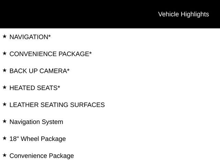Click the word Vehicle in the header
220x165 pixels.
(168, 14)
